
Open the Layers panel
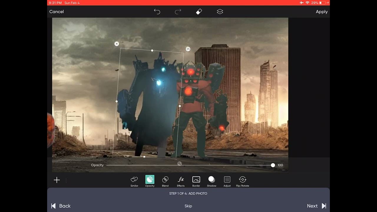[x=220, y=11]
